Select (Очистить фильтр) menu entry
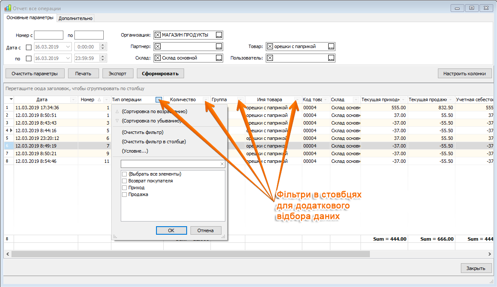This screenshot has width=497, height=287. [x=142, y=132]
